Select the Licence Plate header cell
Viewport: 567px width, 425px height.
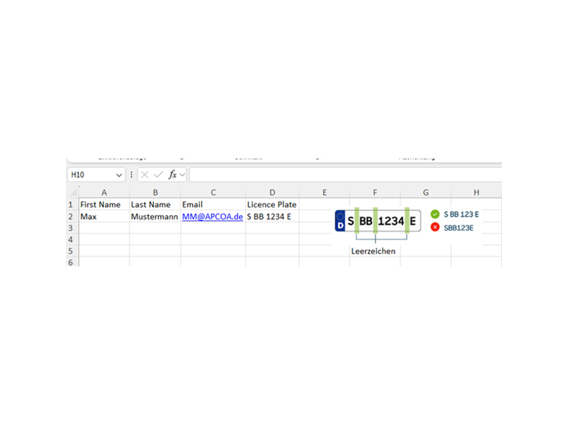coord(272,205)
